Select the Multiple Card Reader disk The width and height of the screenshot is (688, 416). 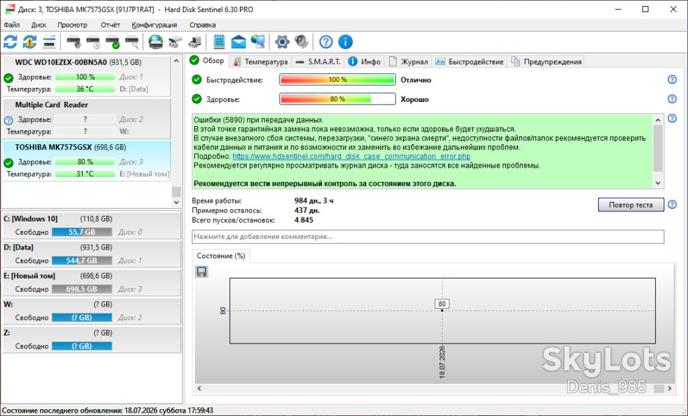coord(86,118)
